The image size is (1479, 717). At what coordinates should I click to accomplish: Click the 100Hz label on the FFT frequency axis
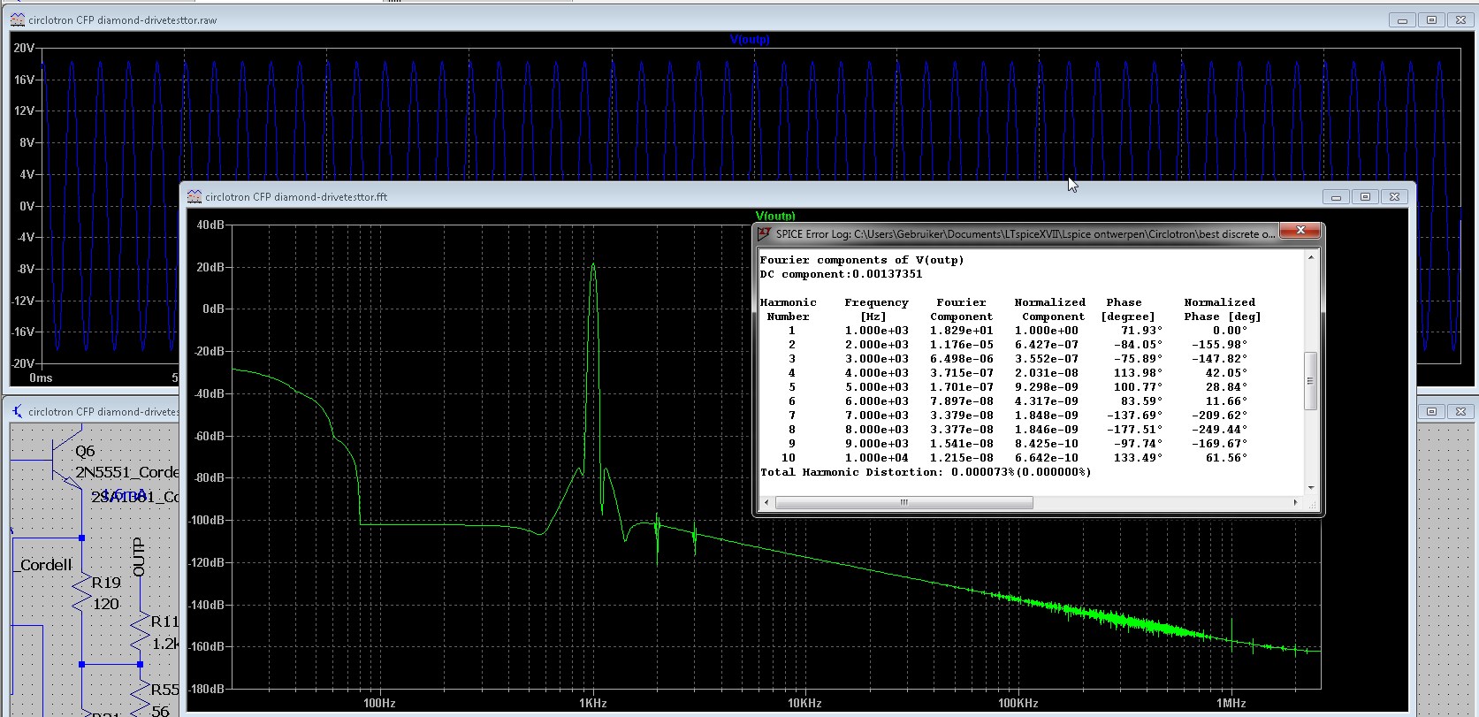[379, 703]
